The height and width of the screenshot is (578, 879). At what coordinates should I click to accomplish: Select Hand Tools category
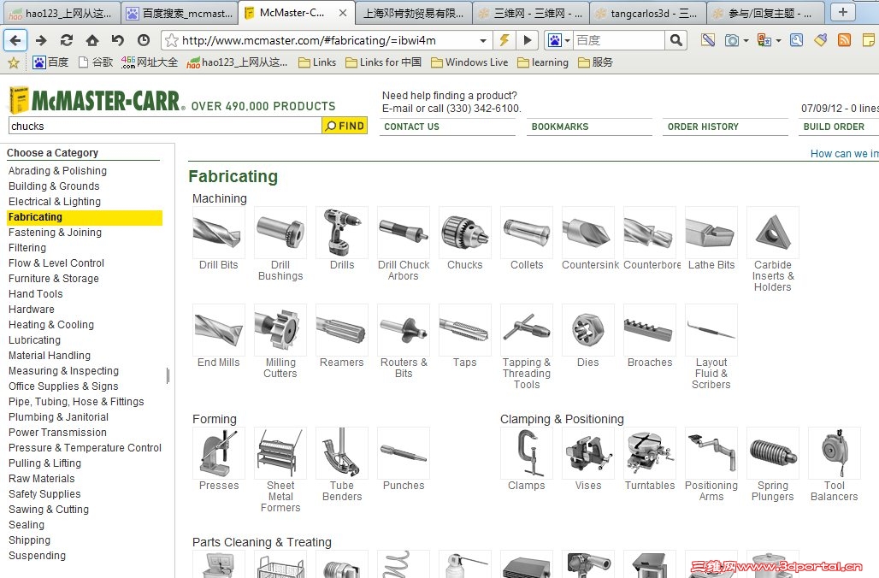(x=35, y=294)
